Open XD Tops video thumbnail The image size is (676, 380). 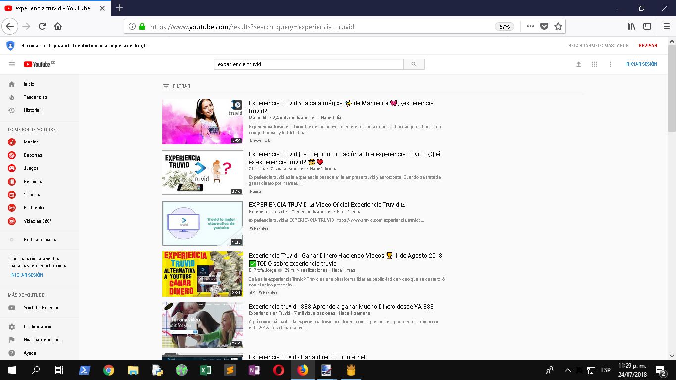pos(203,173)
